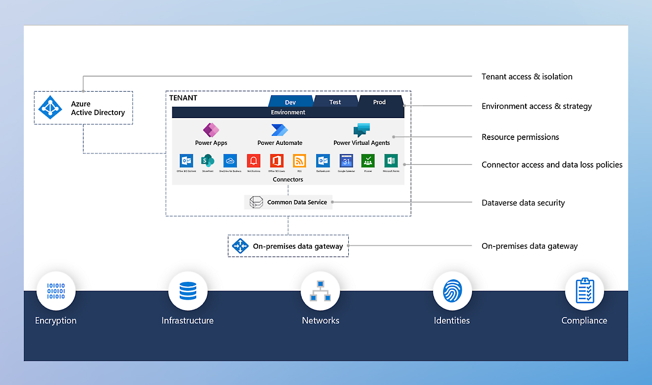Screen dimensions: 652x385
Task: Switch to the Test environment tab
Action: coord(335,102)
